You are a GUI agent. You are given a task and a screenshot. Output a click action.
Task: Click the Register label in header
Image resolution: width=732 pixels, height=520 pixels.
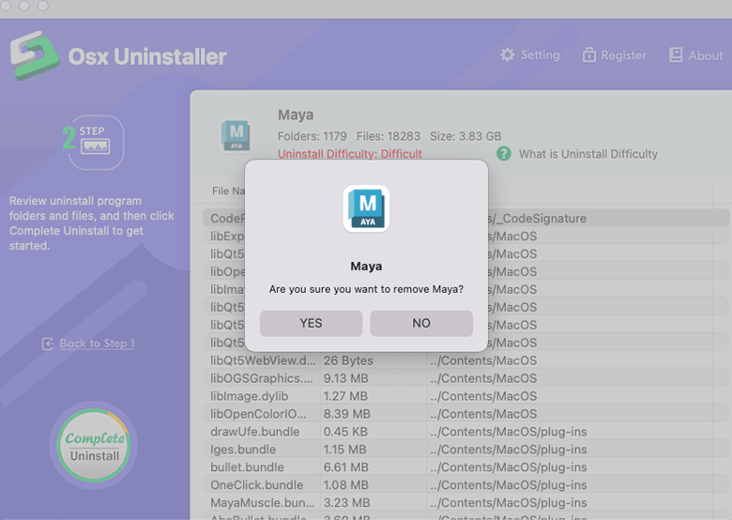[623, 55]
